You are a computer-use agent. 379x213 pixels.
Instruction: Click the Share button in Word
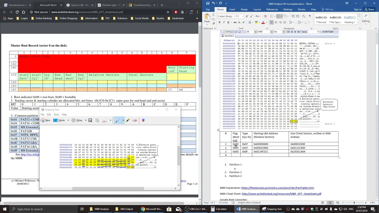pos(369,9)
